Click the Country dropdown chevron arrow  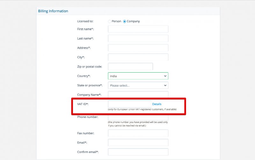pyautogui.click(x=165, y=76)
